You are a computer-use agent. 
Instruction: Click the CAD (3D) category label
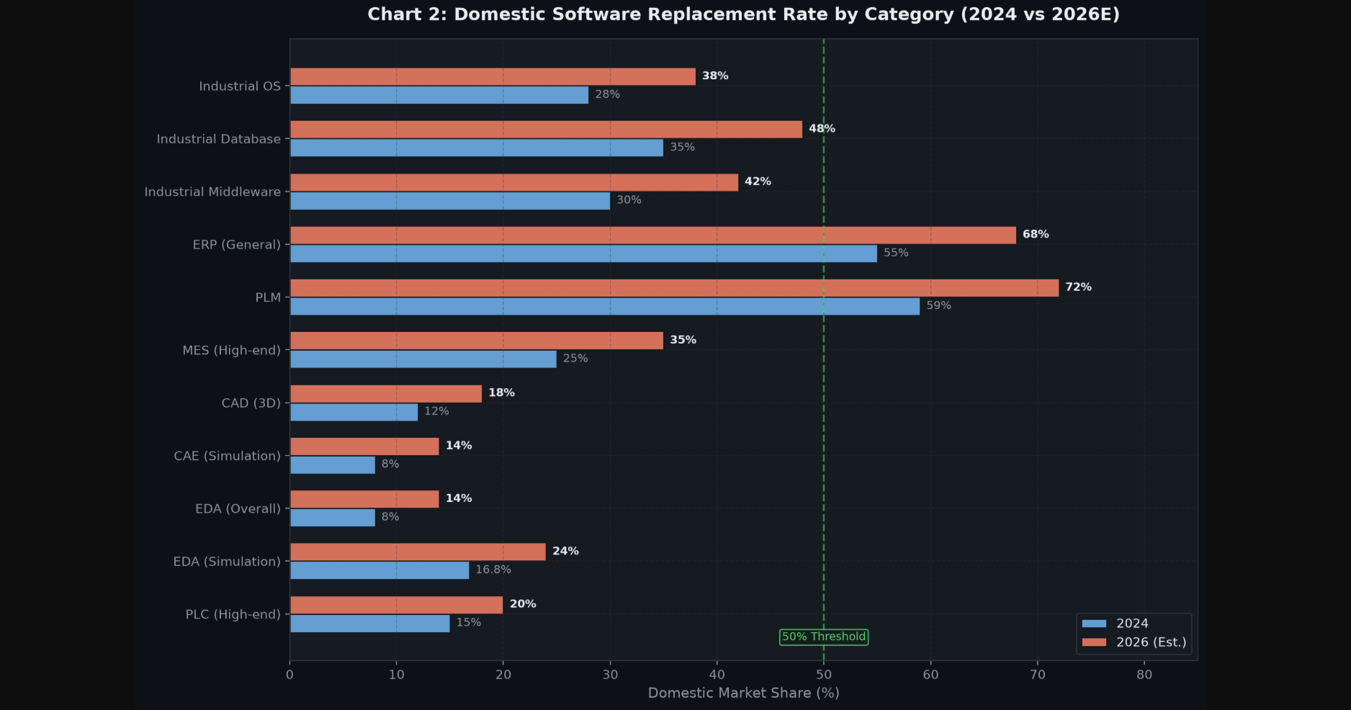pyautogui.click(x=251, y=403)
